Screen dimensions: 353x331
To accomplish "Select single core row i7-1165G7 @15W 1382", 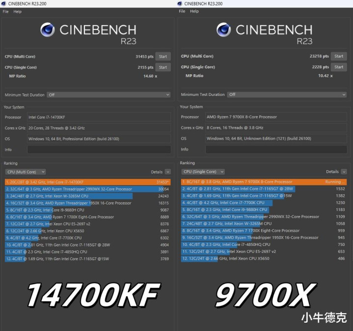I will pos(264,196).
